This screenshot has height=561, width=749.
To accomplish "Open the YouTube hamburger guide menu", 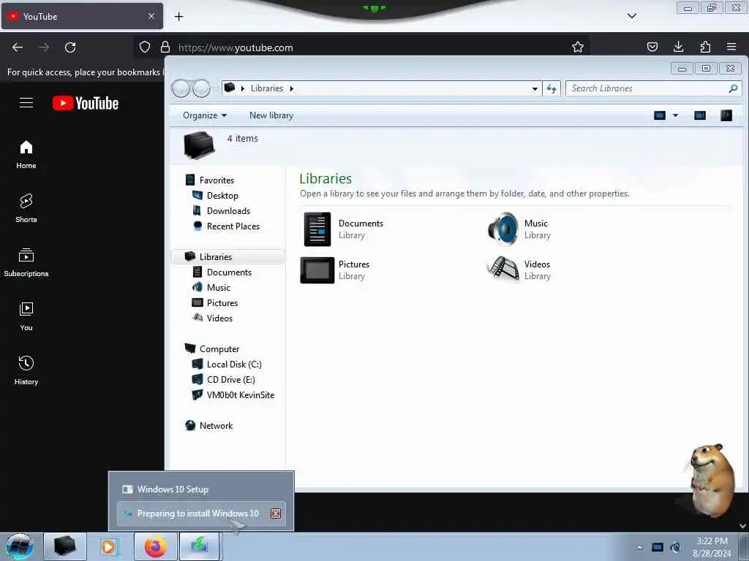I will click(x=26, y=102).
